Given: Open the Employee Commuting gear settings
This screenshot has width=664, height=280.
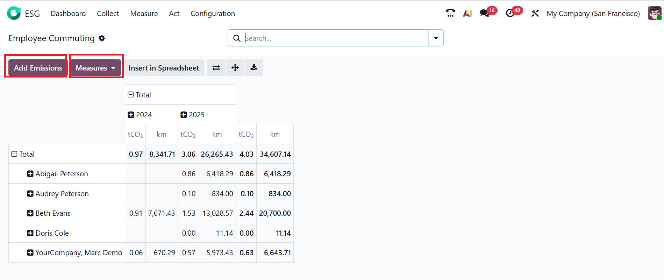Looking at the screenshot, I should coord(102,38).
